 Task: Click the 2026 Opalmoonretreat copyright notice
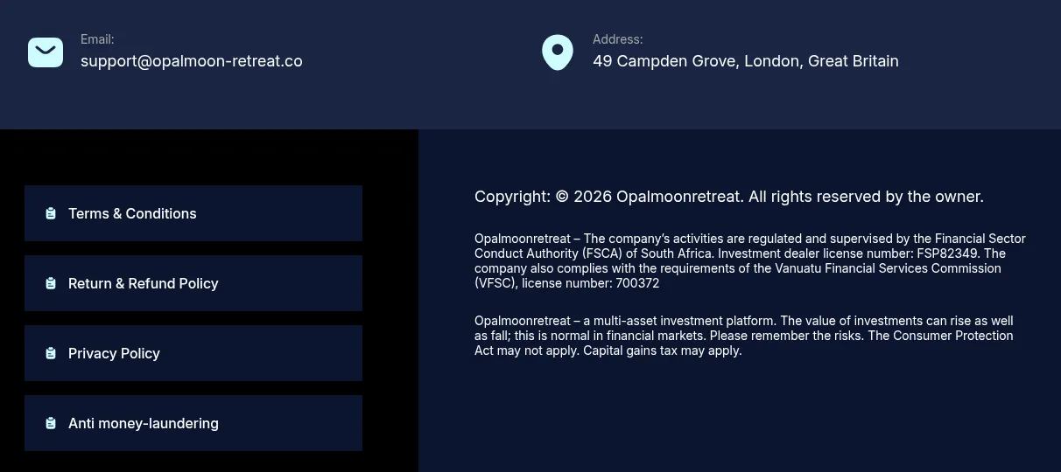pos(729,197)
